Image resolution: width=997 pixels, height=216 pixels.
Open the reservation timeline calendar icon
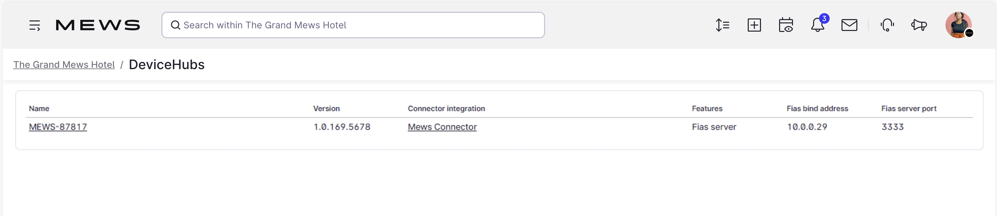click(786, 25)
